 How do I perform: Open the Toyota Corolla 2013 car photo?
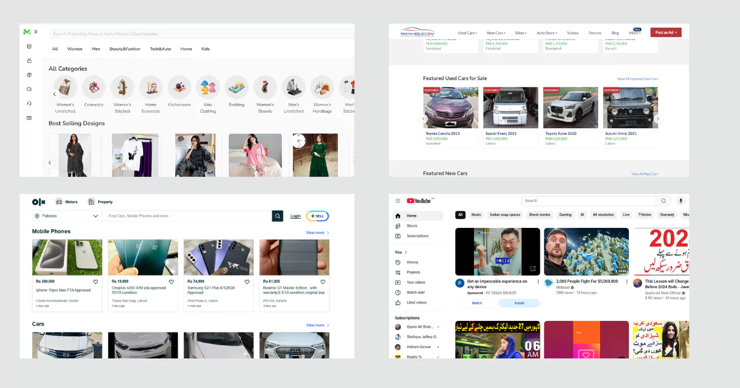450,107
